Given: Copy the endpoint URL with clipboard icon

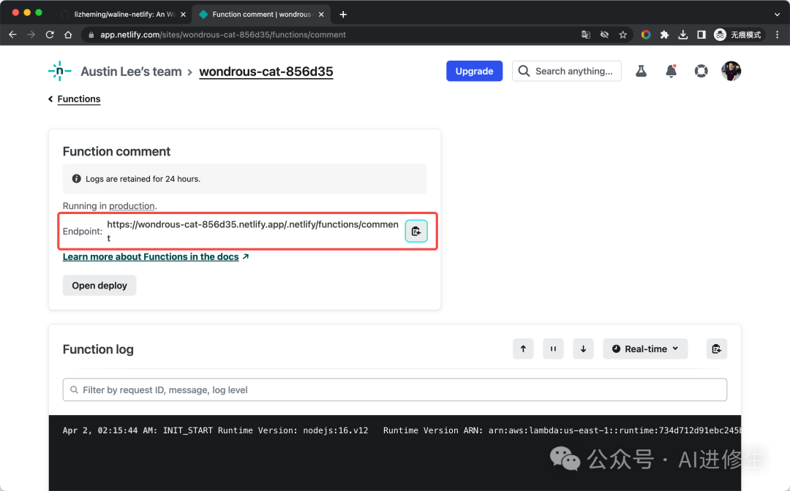Looking at the screenshot, I should click(x=416, y=231).
